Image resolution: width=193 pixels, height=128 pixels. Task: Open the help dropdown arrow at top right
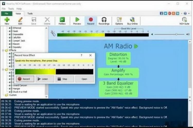(x=188, y=13)
